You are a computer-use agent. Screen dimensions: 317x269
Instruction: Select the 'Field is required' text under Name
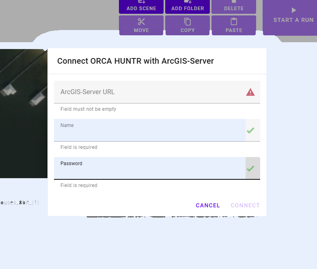pyautogui.click(x=79, y=147)
